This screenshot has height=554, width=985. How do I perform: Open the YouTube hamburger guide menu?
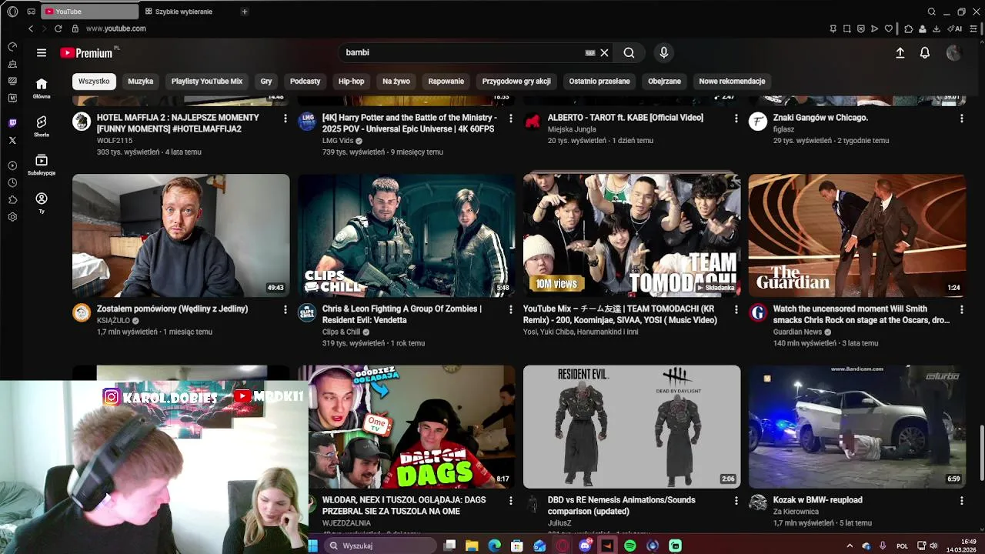pos(42,52)
